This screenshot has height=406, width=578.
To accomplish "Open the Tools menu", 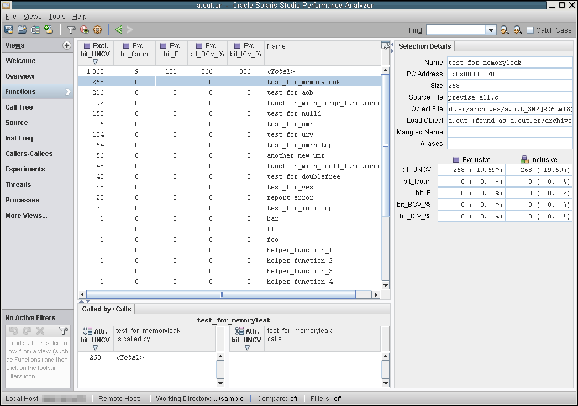I will click(57, 17).
